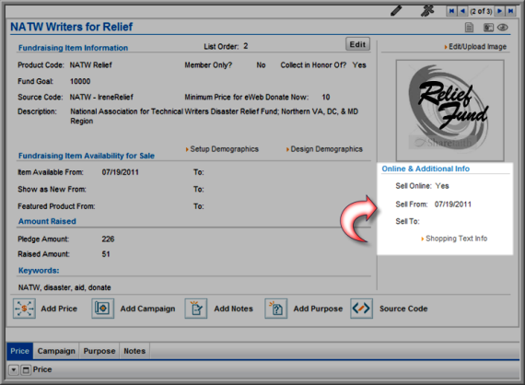The height and width of the screenshot is (385, 525).
Task: Click the page title NATW Writers for Relief
Action: [72, 27]
